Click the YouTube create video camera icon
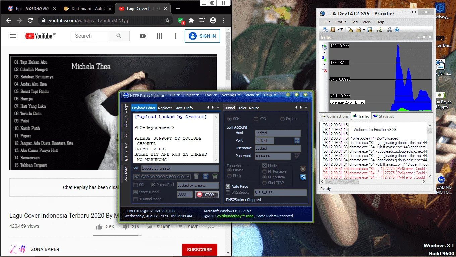The width and height of the screenshot is (456, 257). 143,36
